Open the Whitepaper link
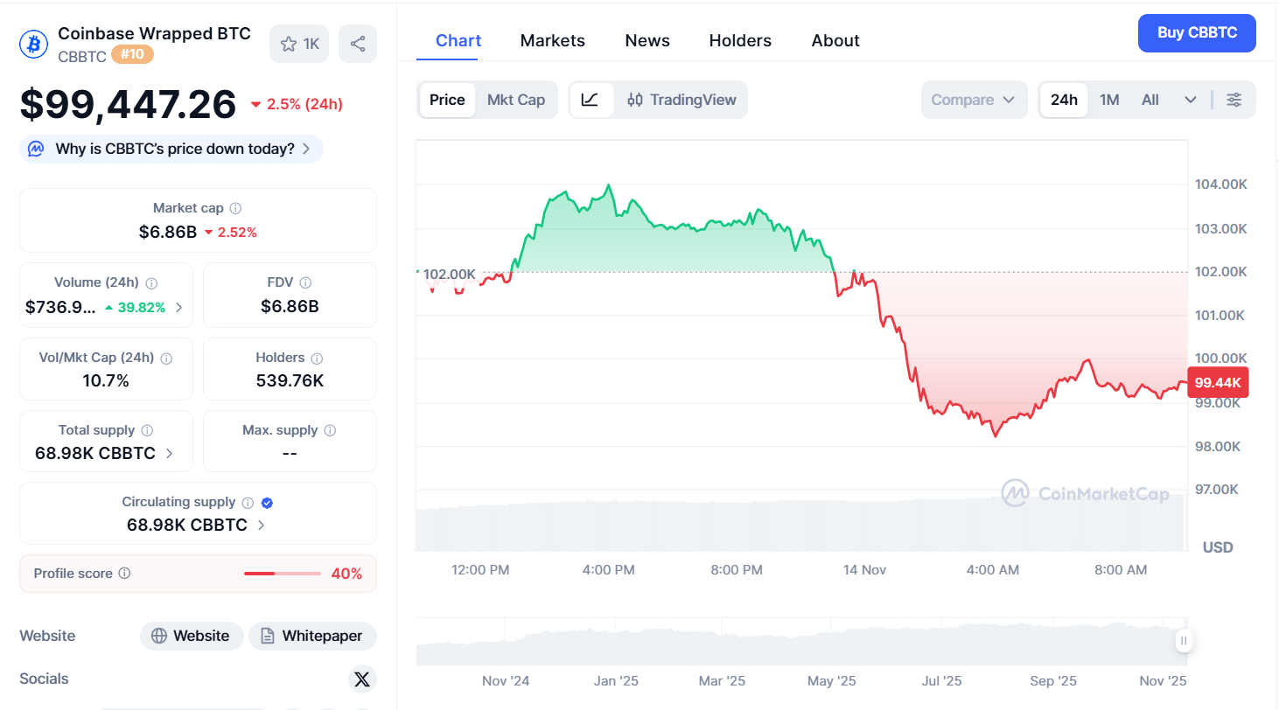 click(312, 636)
